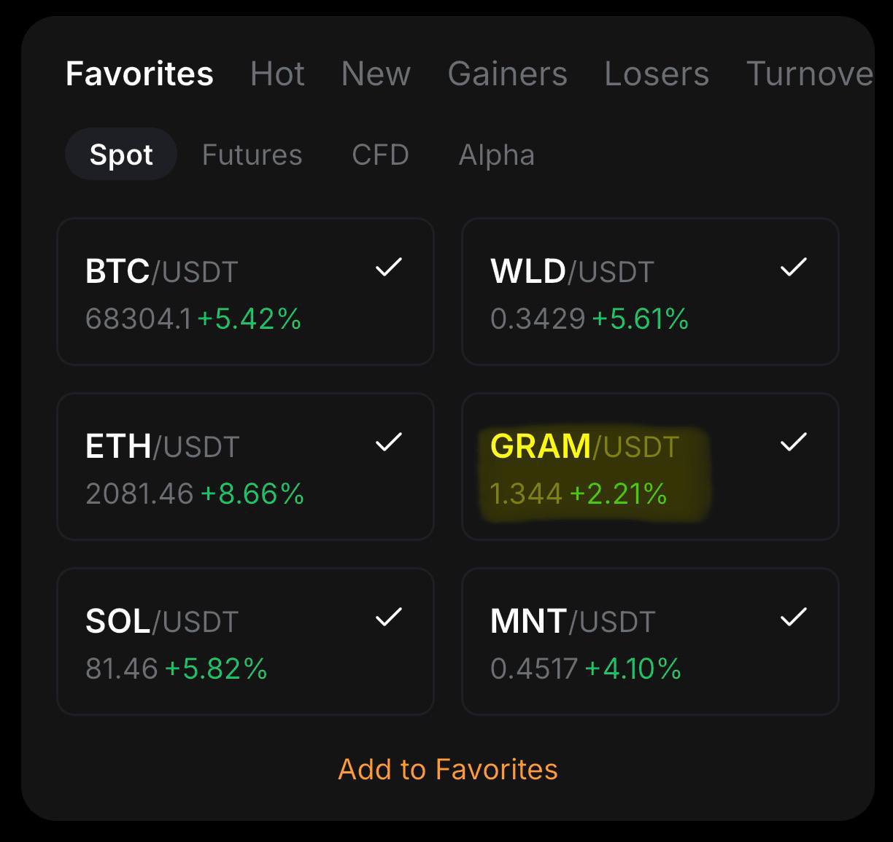Deselect the GRAM/USDT checkmark
This screenshot has width=893, height=842.
coord(793,443)
